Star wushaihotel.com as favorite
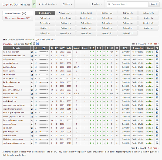 coord(32,101)
